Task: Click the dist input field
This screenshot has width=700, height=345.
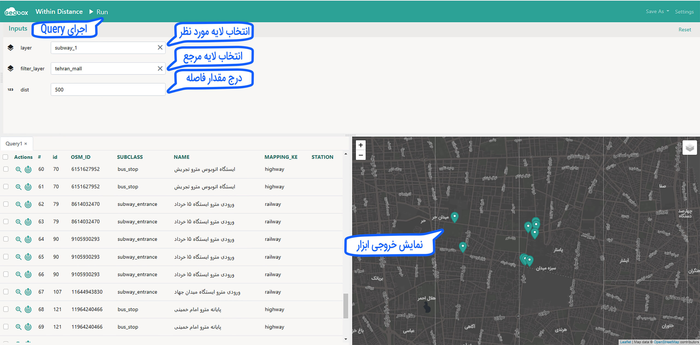Action: (x=108, y=90)
